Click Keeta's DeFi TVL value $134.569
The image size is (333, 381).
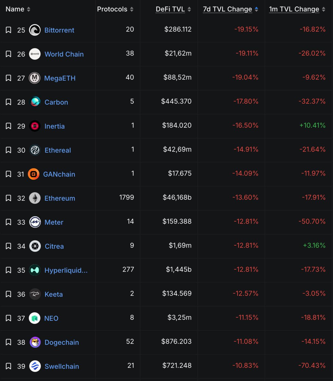coord(177,293)
